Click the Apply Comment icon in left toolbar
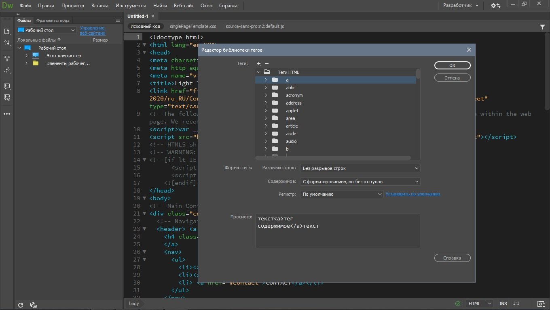Screen dimensions: 550x310 tap(7, 86)
